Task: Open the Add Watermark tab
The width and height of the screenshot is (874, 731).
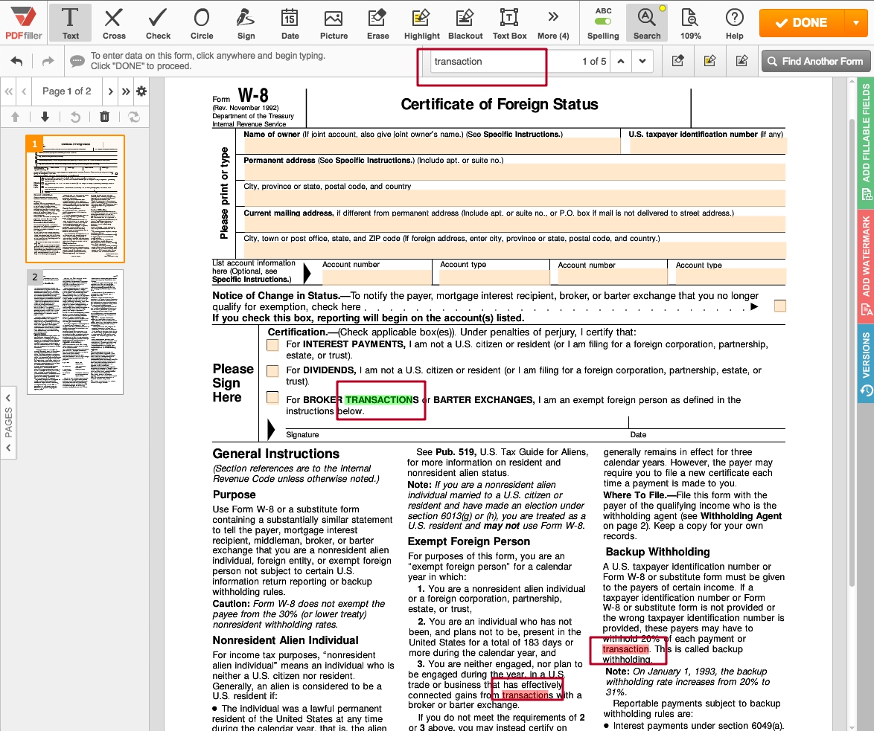Action: [866, 265]
